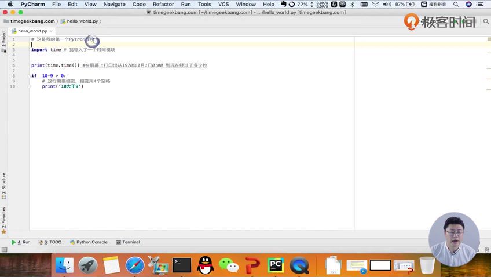Screen dimensions: 491x277
Task: Launch Safari from the Dock
Action: [135, 265]
